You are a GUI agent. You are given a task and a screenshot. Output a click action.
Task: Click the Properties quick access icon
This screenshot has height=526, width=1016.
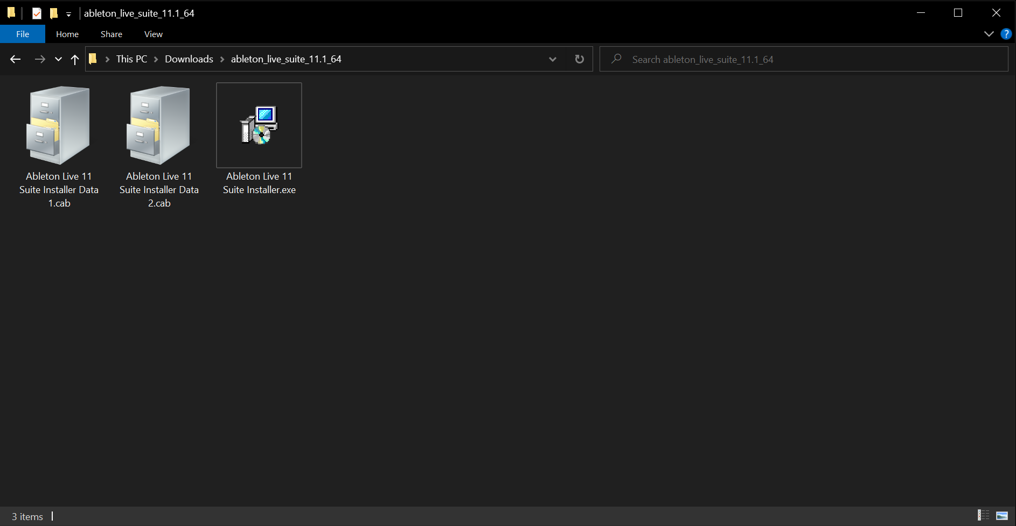coord(37,13)
